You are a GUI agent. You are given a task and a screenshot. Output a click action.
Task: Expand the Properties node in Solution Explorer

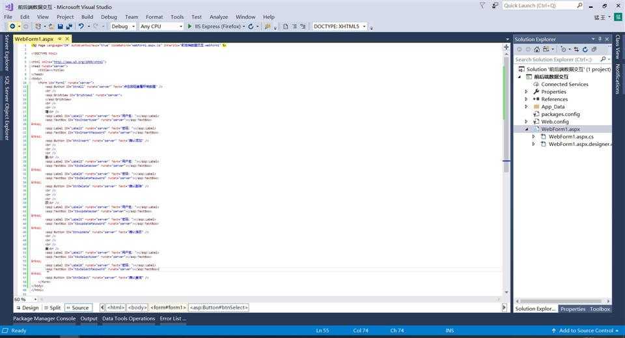click(x=526, y=92)
